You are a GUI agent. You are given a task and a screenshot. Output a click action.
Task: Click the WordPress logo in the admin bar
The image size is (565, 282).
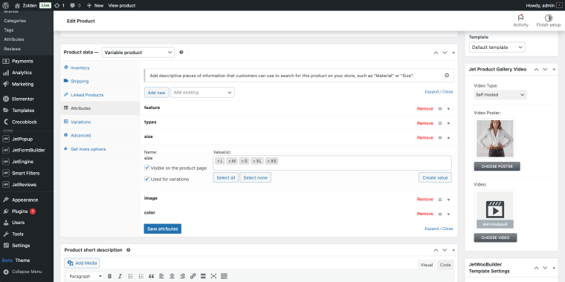click(5, 5)
